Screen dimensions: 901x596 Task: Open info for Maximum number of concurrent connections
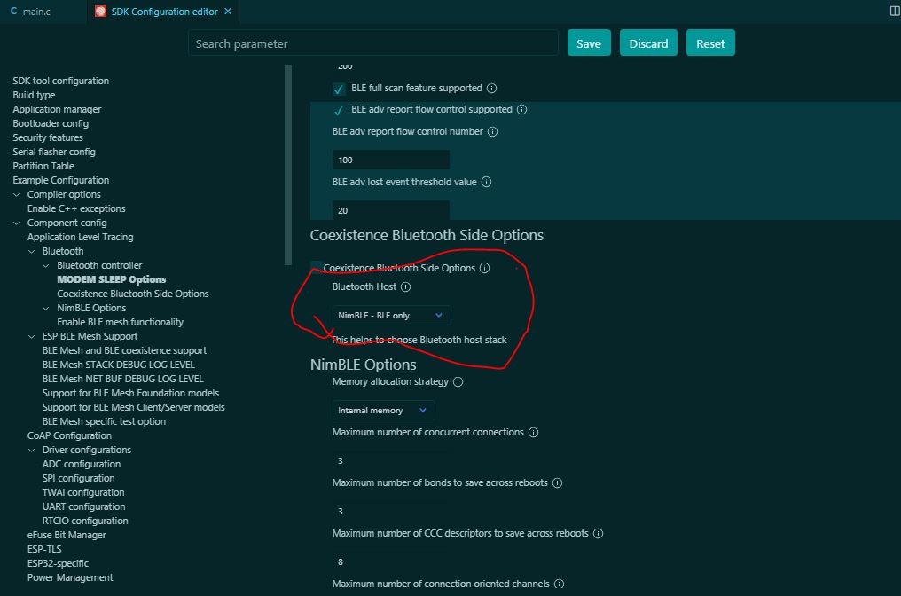tap(533, 431)
